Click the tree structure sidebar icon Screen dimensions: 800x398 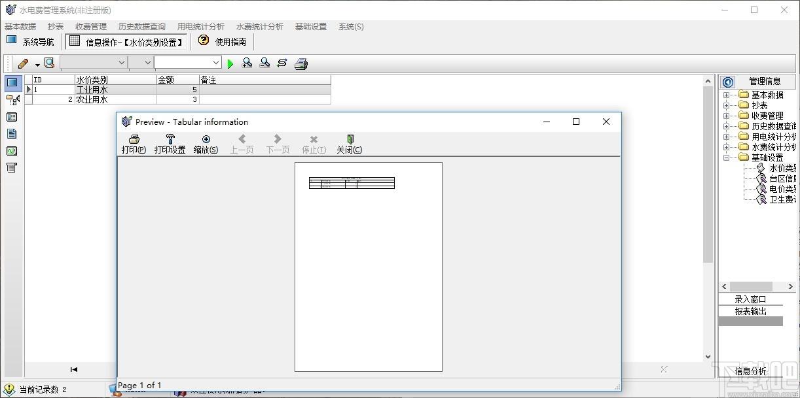click(12, 100)
